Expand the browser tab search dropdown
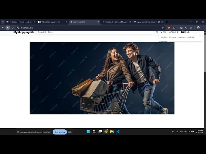206x154 pixels. pyautogui.click(x=3, y=22)
